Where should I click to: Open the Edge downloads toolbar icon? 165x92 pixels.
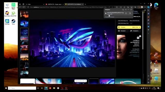131,7
